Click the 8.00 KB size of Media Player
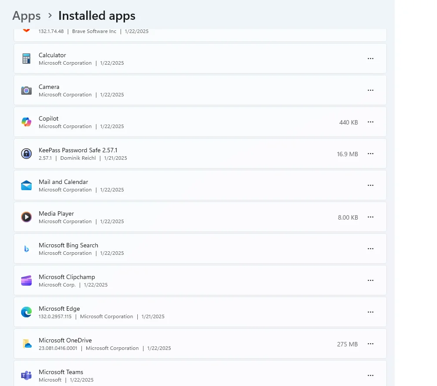 click(x=348, y=217)
